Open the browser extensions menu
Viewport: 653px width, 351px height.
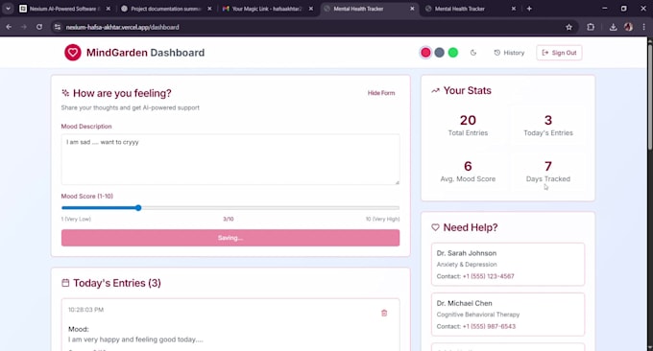[591, 27]
